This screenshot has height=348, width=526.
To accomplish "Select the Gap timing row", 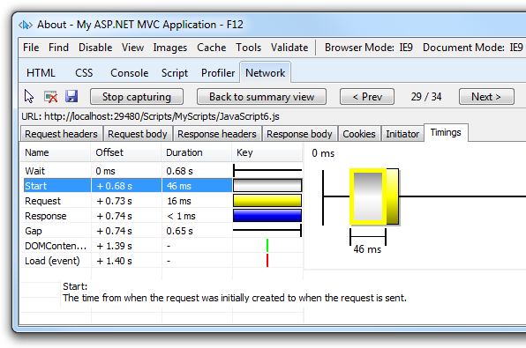I will point(162,231).
